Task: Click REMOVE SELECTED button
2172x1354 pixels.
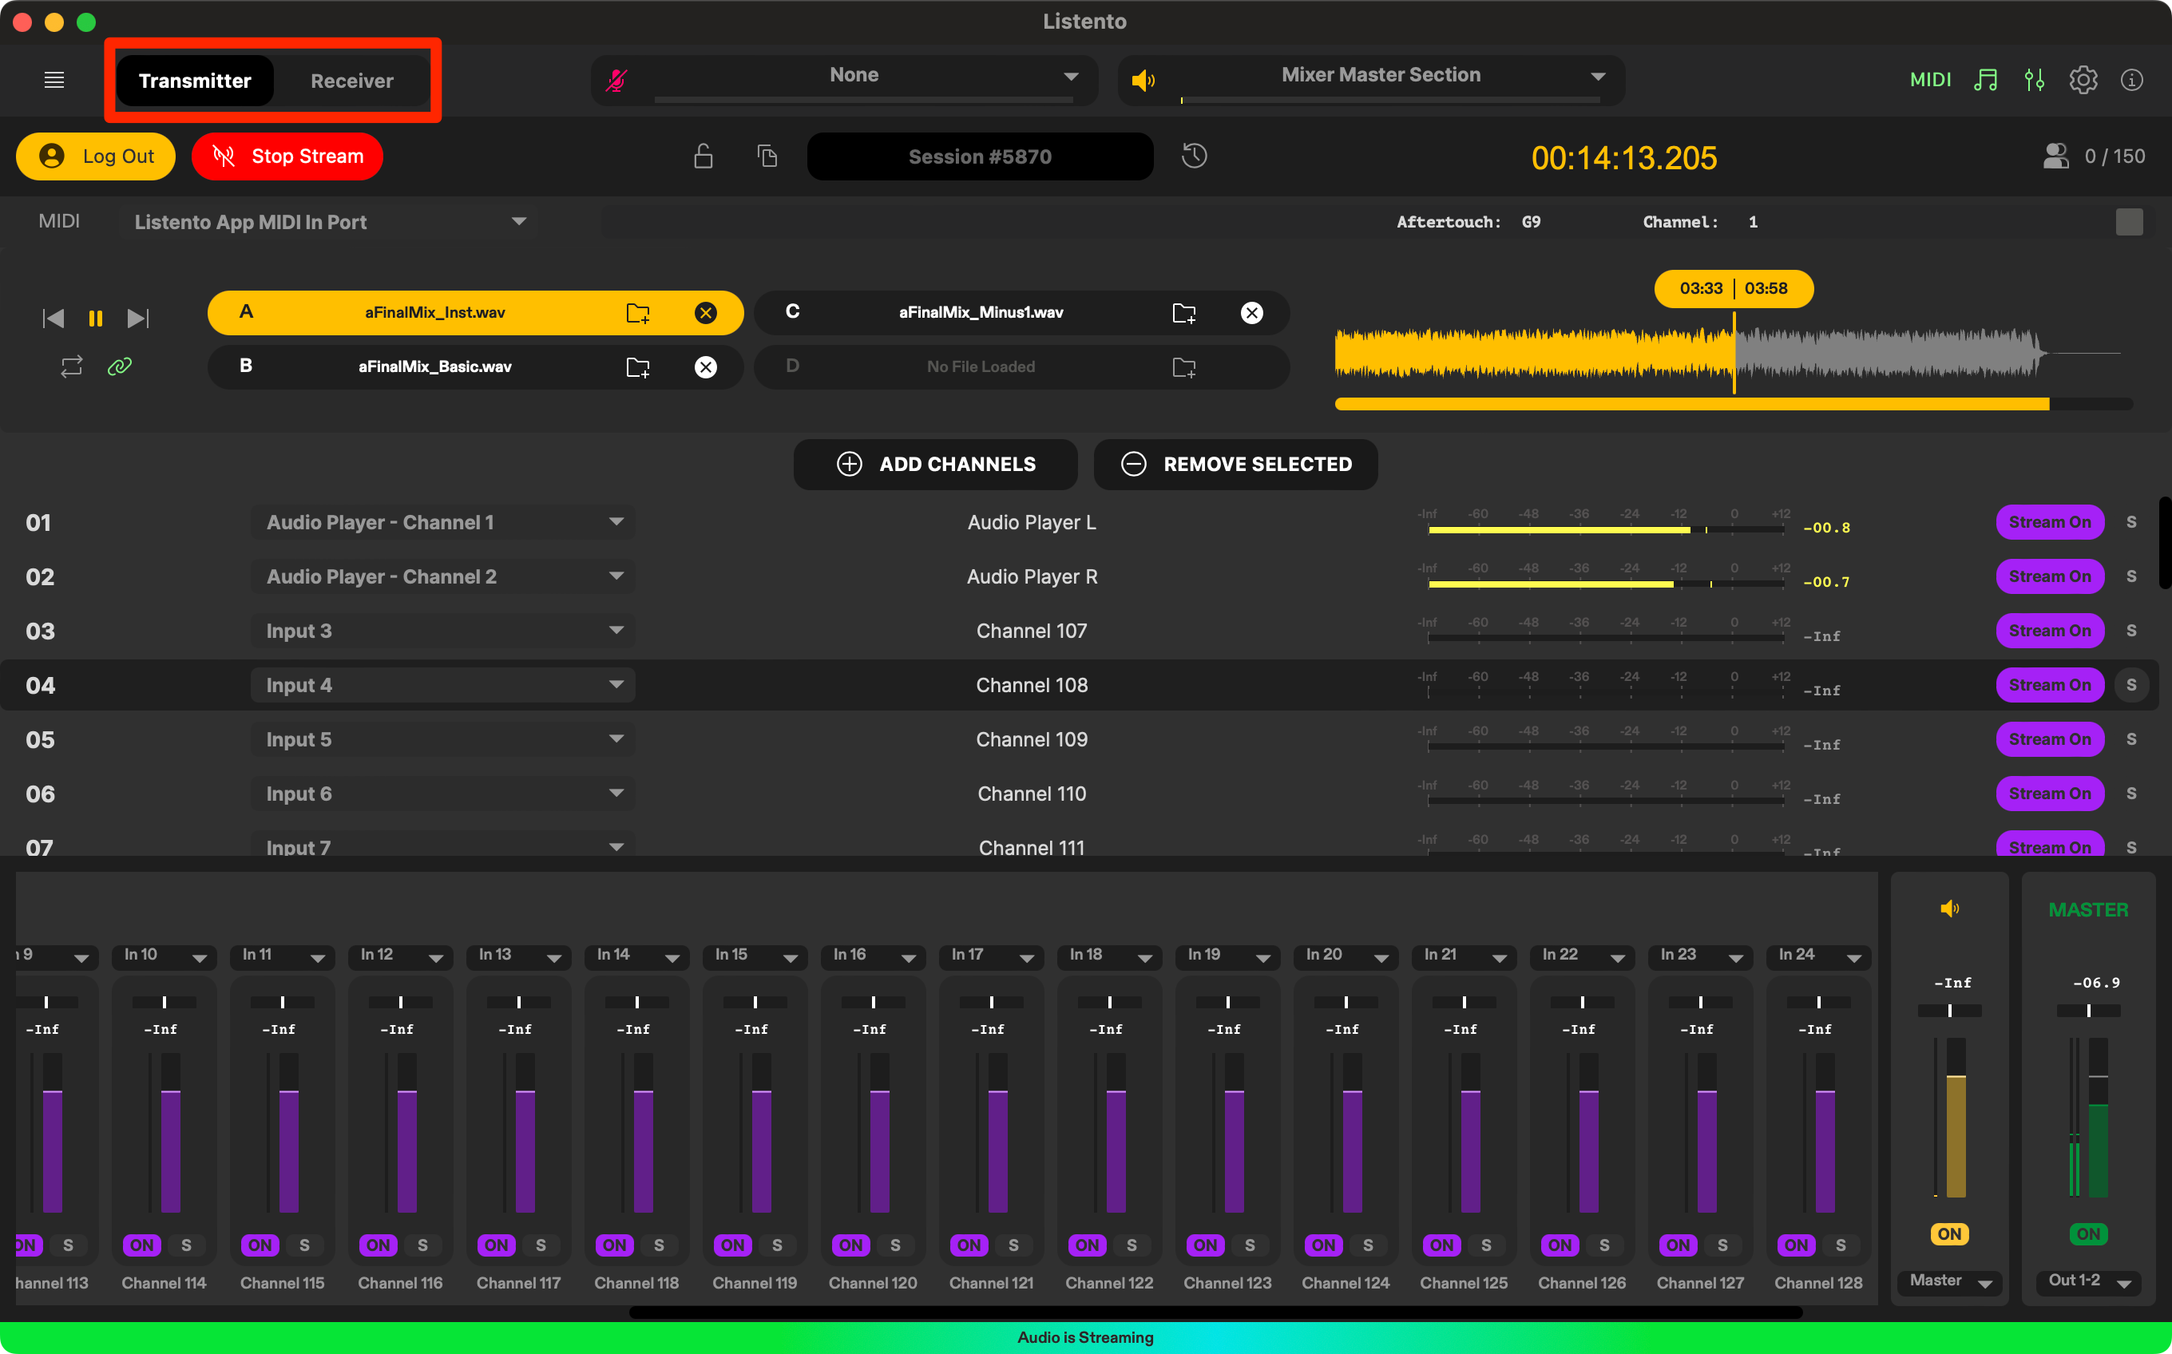Action: click(1235, 464)
